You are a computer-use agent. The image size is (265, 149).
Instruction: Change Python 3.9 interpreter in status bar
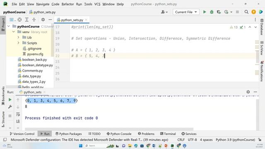[x=235, y=140]
